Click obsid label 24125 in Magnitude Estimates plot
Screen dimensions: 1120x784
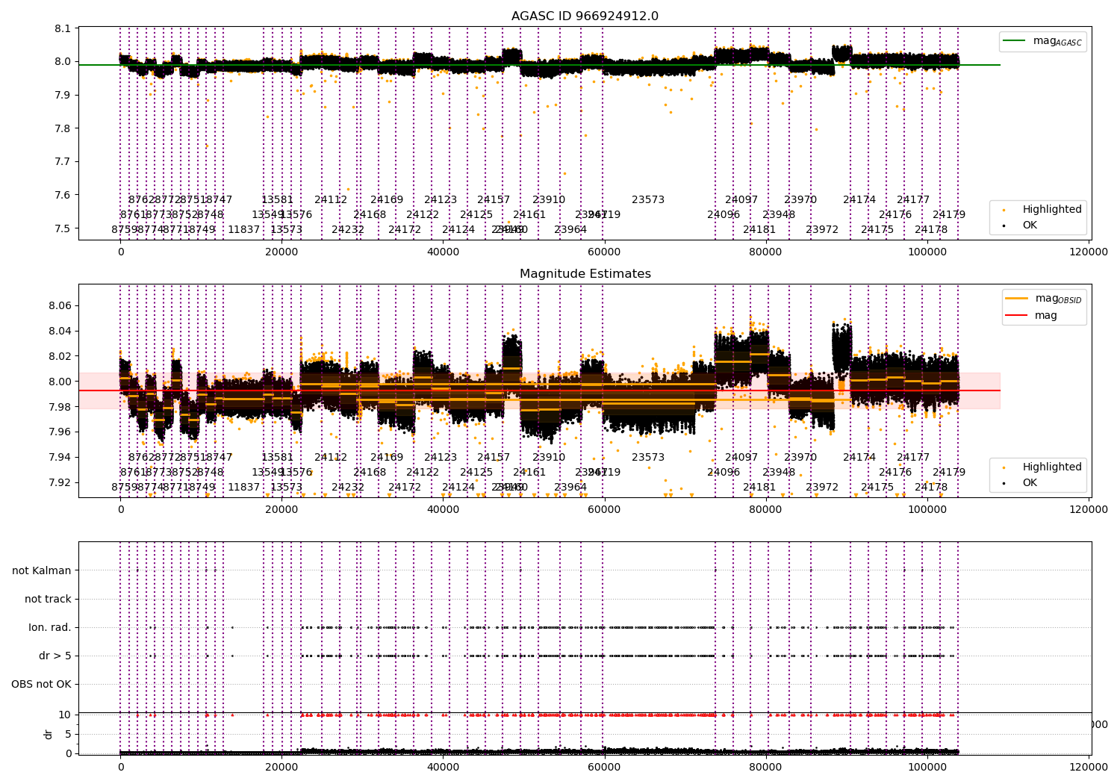(x=476, y=473)
